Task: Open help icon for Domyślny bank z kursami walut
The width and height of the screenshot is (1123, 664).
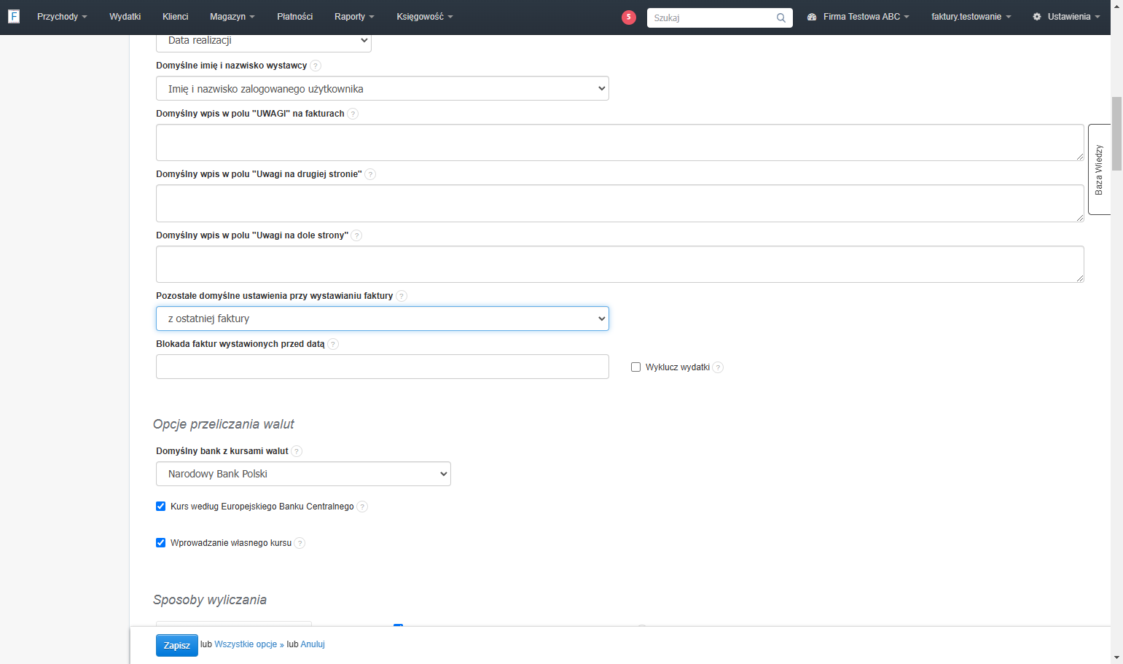Action: click(297, 451)
